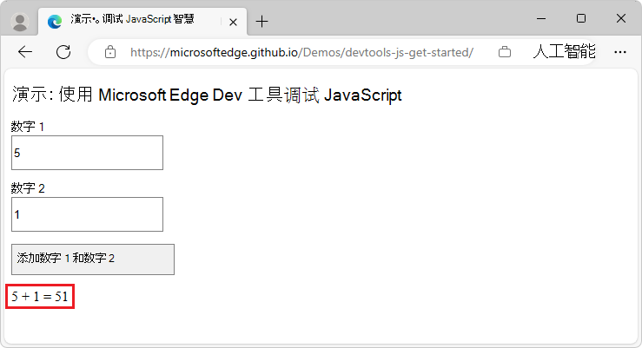
Task: Click the 5 + 1 = 51 result
Action: [x=40, y=296]
